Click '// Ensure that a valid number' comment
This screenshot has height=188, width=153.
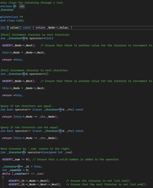tap(76, 159)
